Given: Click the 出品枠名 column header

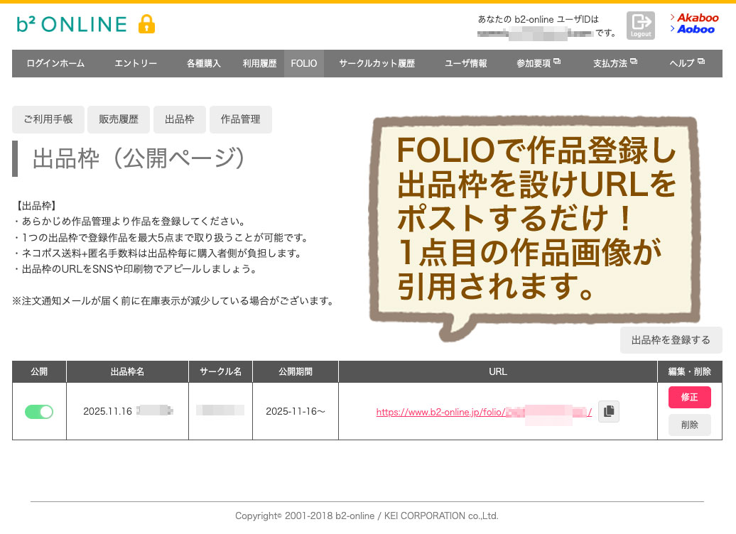Looking at the screenshot, I should click(127, 371).
